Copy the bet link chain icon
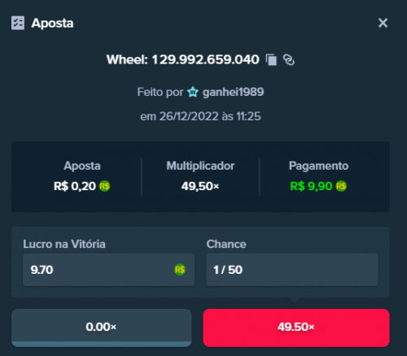This screenshot has width=407, height=356. click(289, 60)
